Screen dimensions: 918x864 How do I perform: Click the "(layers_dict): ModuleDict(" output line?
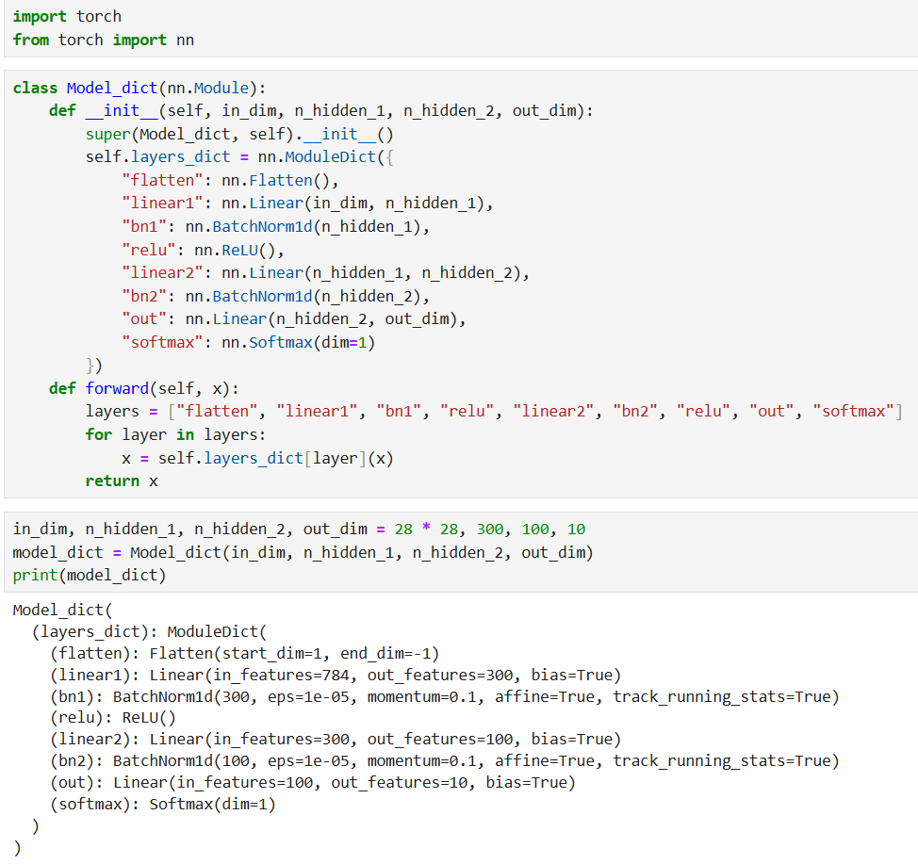(x=149, y=631)
